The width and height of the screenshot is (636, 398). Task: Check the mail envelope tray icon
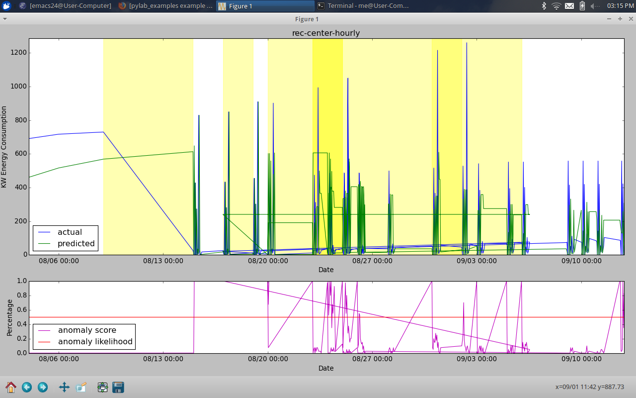tap(569, 6)
